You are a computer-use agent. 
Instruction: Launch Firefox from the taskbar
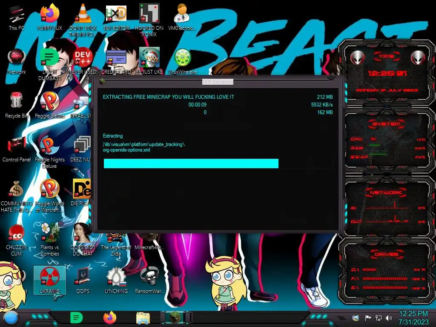[110, 318]
